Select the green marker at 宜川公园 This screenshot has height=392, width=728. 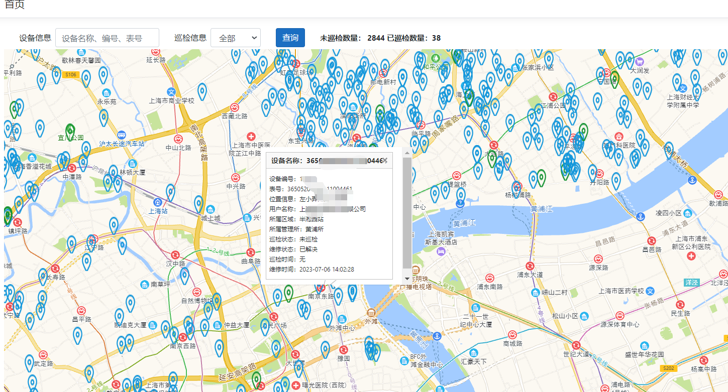click(70, 132)
